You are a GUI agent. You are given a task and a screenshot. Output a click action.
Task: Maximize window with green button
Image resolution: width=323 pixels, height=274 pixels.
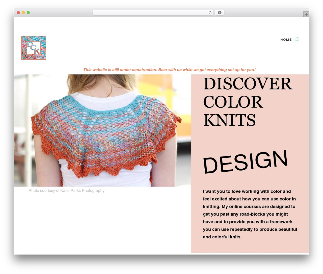click(28, 13)
